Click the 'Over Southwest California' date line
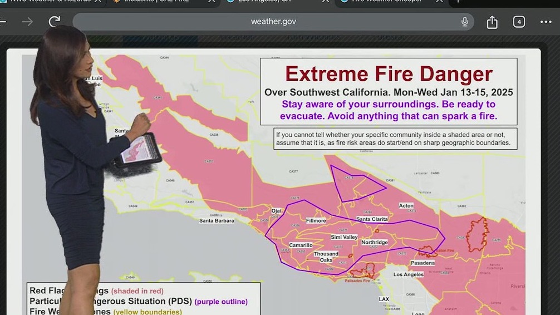Image resolution: width=560 pixels, height=315 pixels. [x=389, y=92]
